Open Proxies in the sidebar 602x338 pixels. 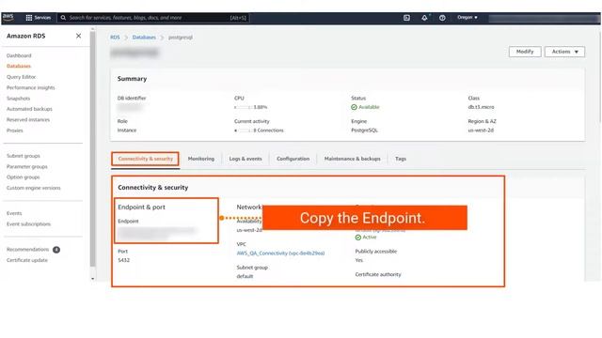click(x=15, y=131)
